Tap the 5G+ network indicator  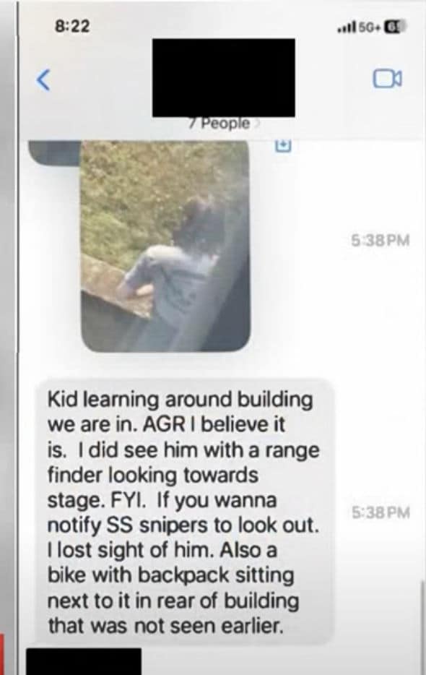click(x=370, y=28)
